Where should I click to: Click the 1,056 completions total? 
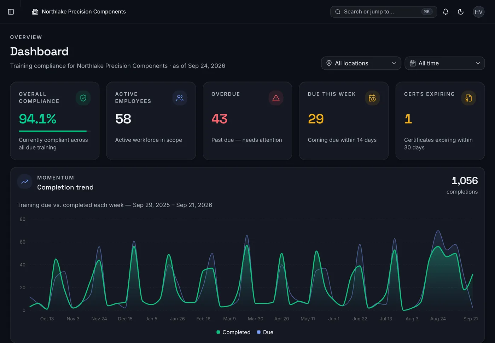(465, 181)
